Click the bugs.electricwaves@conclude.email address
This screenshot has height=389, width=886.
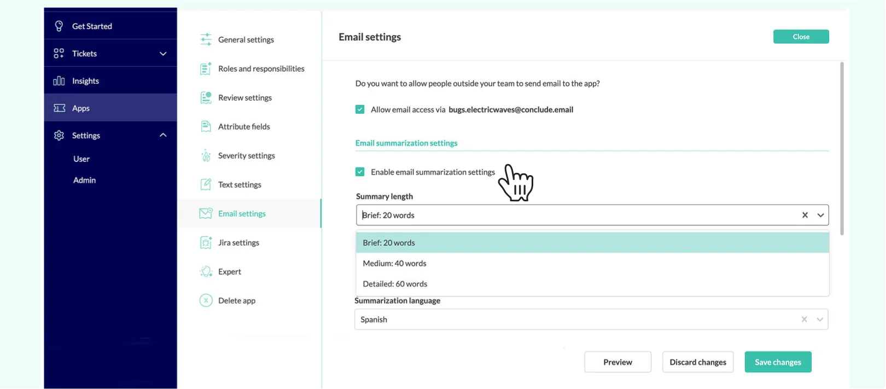pos(511,109)
